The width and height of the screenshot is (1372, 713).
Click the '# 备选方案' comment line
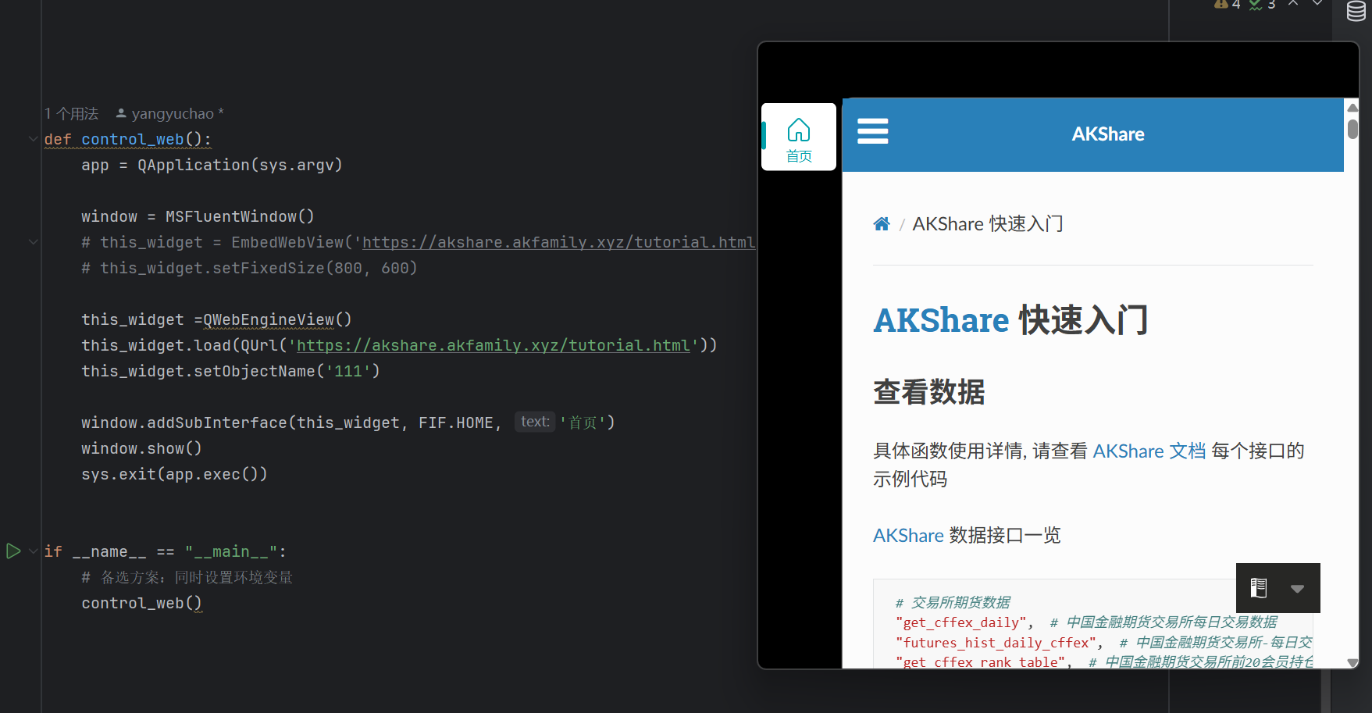[187, 577]
